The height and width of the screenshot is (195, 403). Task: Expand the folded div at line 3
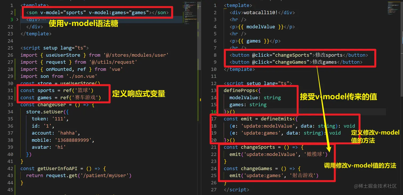(18, 19)
